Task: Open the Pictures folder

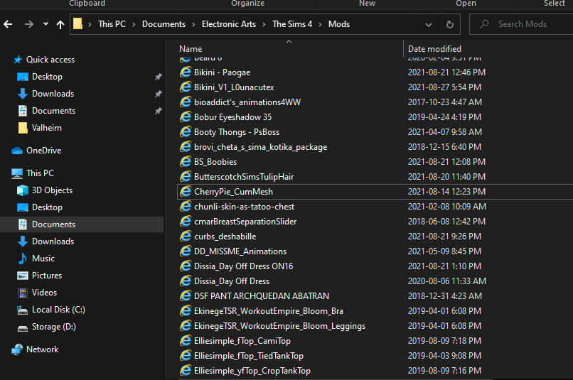Action: [x=47, y=276]
